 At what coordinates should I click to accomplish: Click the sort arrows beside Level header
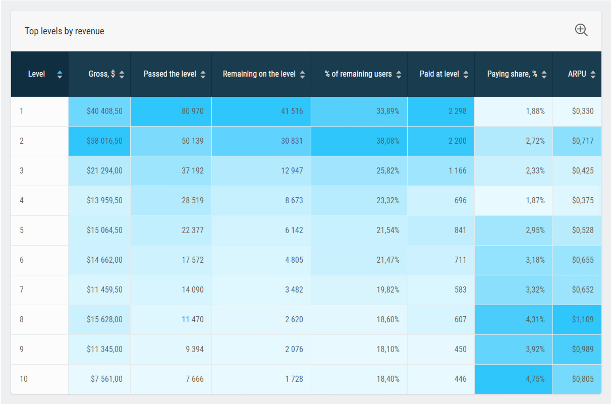tap(60, 75)
